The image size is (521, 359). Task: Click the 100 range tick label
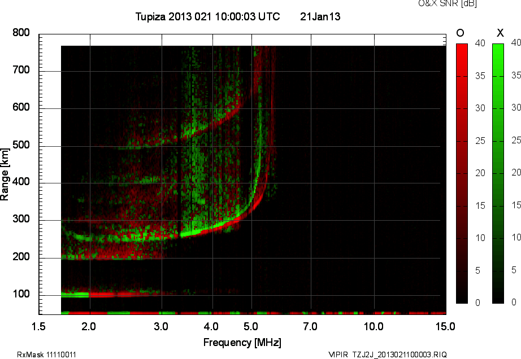tap(21, 294)
